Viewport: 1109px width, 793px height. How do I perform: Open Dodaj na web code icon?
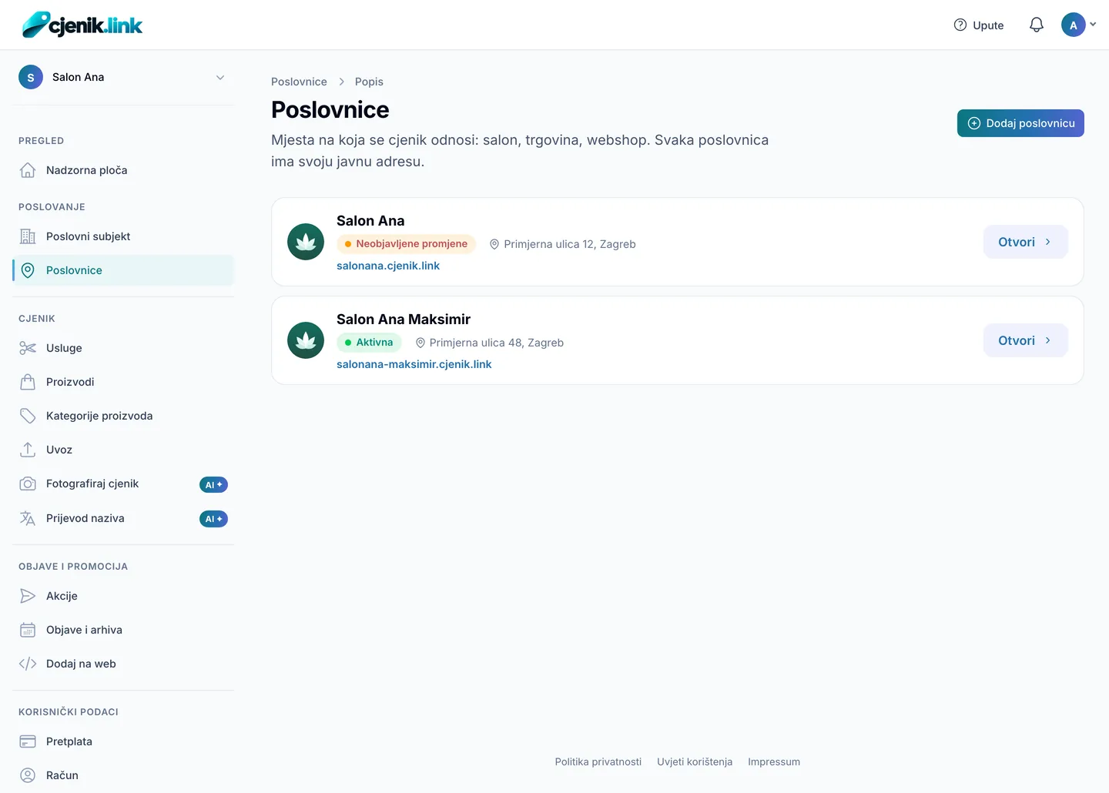click(28, 664)
